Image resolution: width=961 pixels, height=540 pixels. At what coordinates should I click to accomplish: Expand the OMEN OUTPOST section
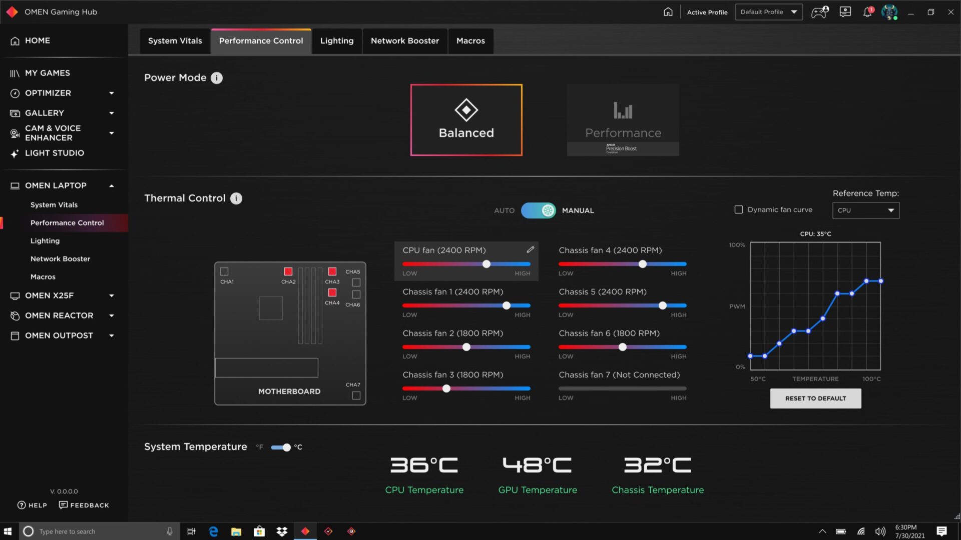point(112,335)
